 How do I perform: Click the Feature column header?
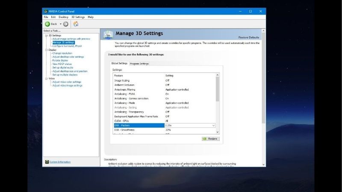click(x=119, y=76)
